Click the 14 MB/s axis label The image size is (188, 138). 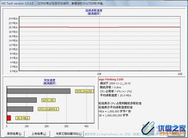13,41
